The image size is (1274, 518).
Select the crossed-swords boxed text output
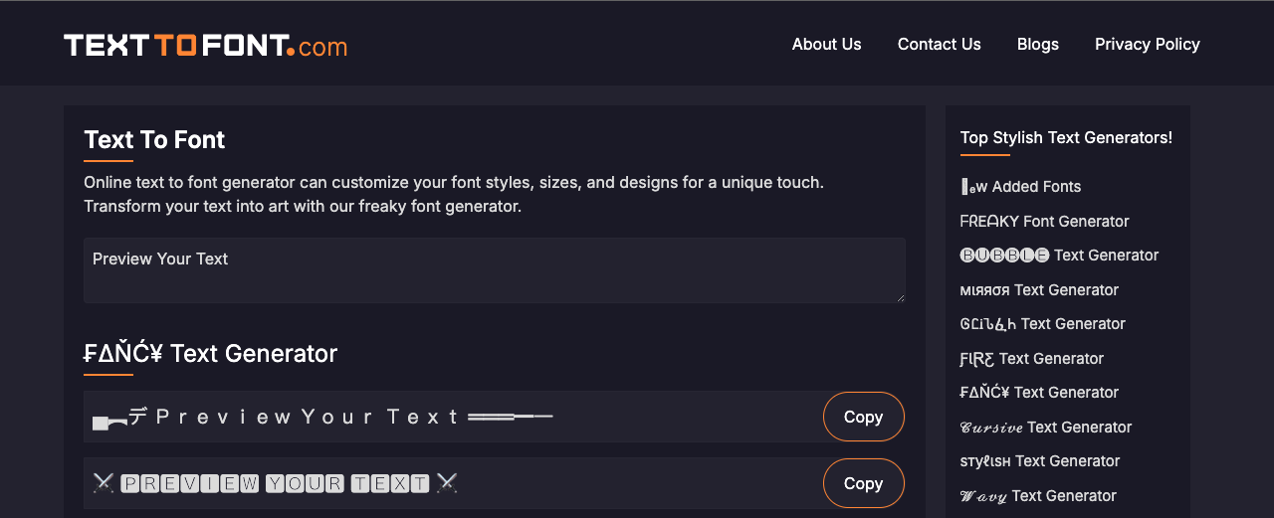(x=275, y=484)
